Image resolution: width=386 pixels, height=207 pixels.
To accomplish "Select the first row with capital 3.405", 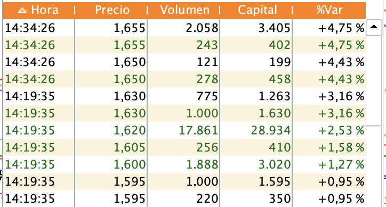I will (184, 28).
